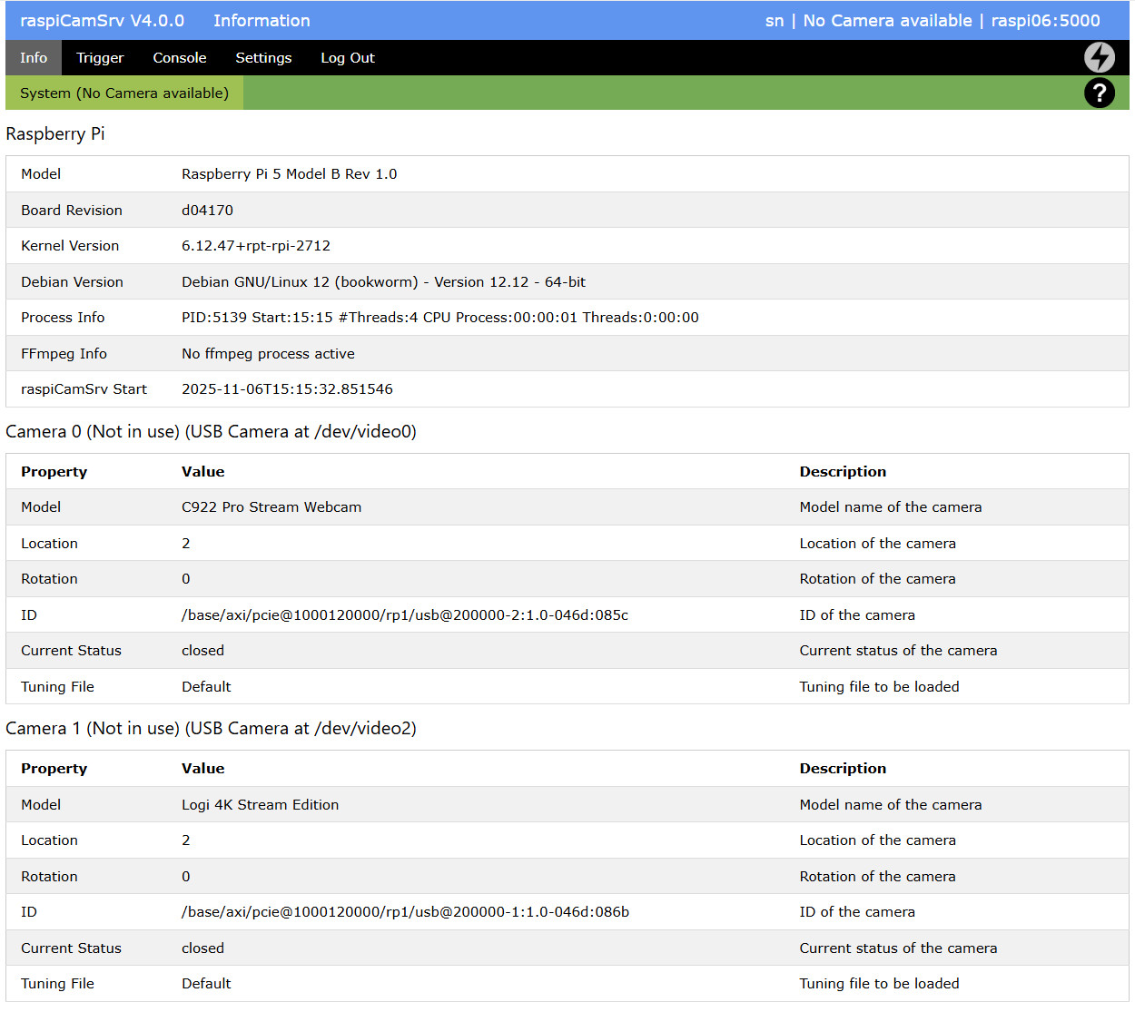Open the Trigger page
This screenshot has width=1135, height=1012.
[x=100, y=57]
